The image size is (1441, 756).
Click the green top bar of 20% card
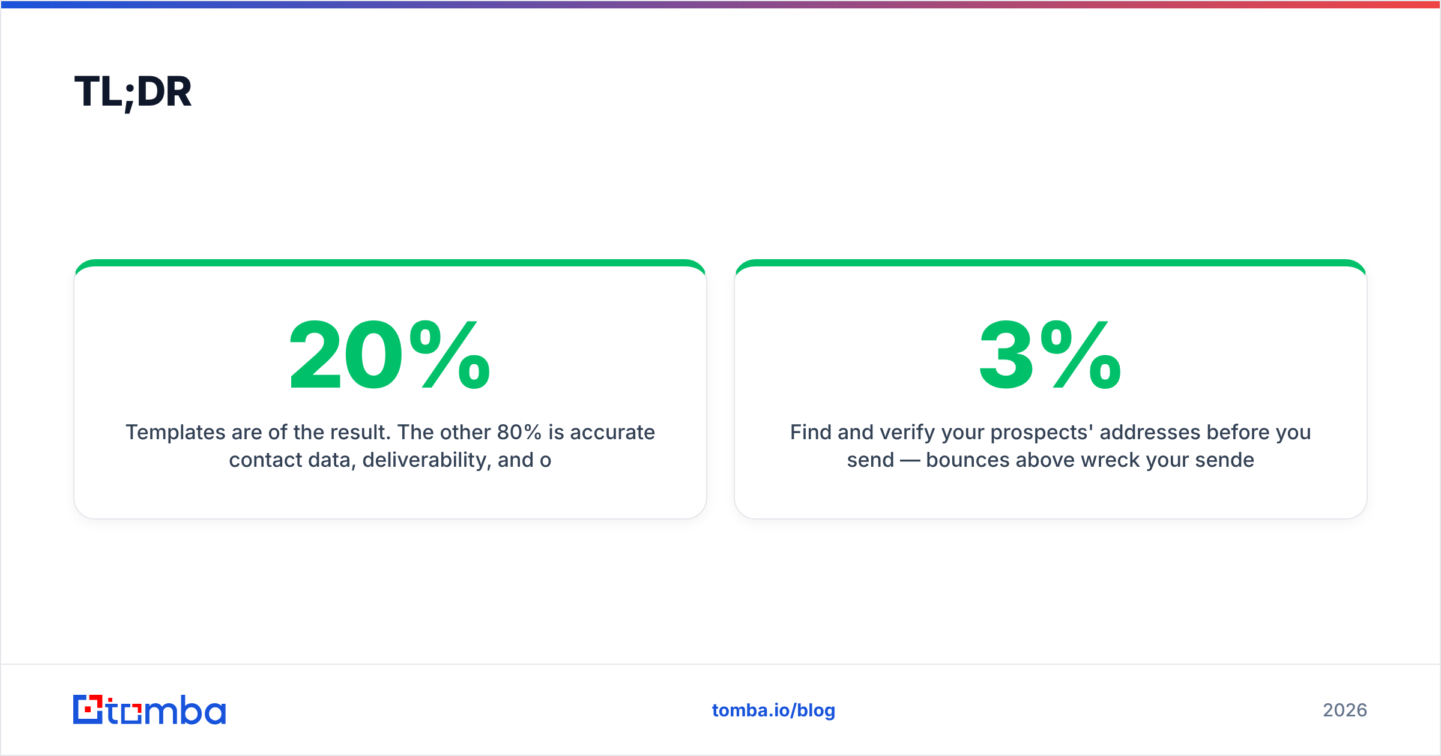pyautogui.click(x=390, y=263)
